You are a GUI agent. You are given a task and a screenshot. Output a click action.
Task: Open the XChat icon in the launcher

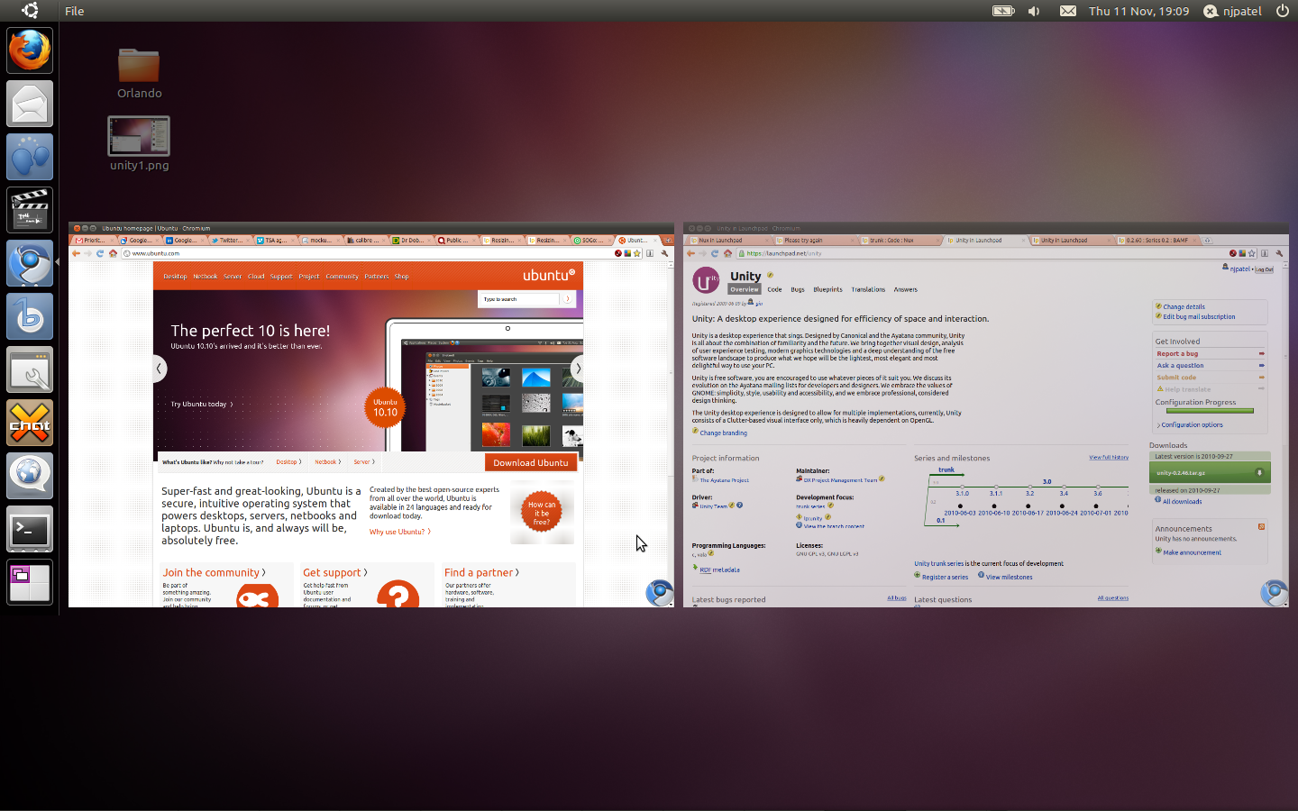pyautogui.click(x=30, y=423)
